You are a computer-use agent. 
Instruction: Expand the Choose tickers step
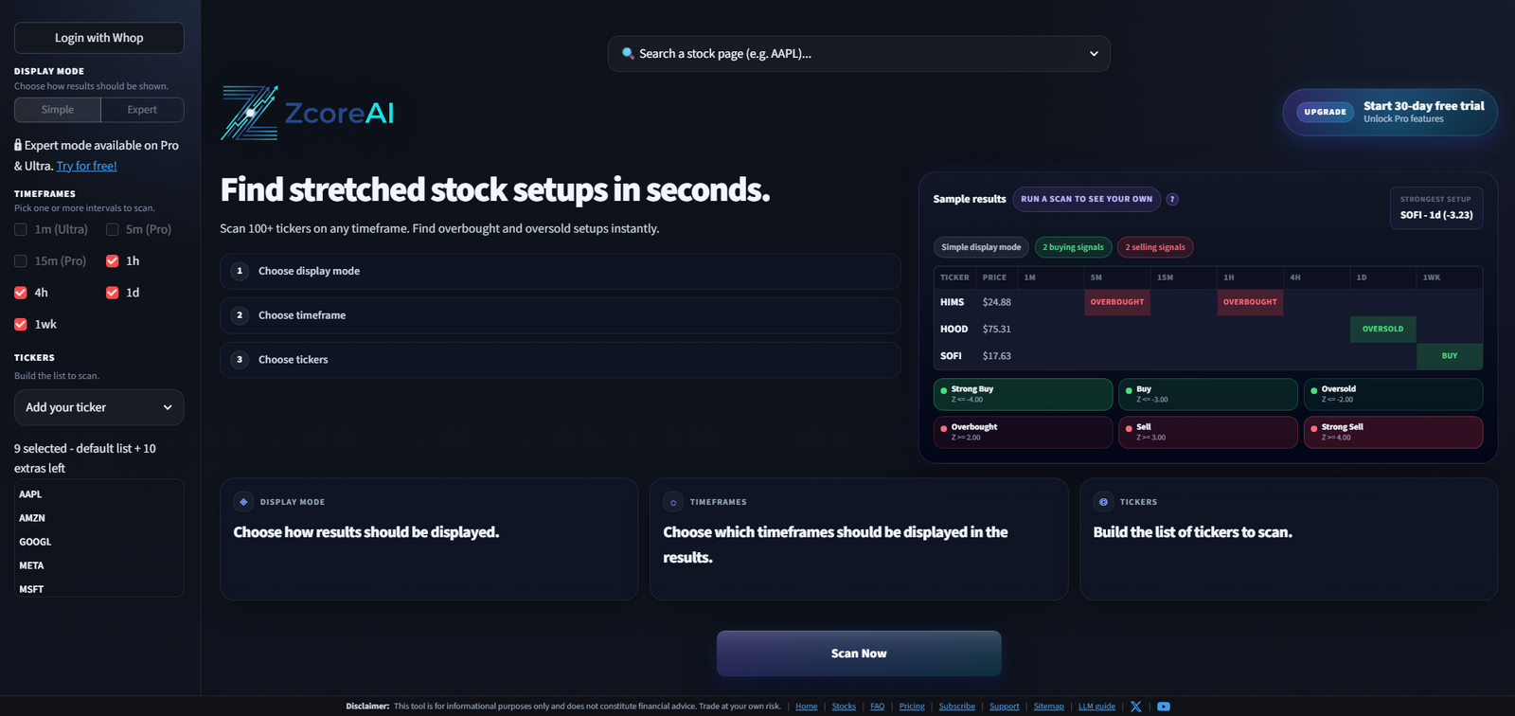coord(560,360)
